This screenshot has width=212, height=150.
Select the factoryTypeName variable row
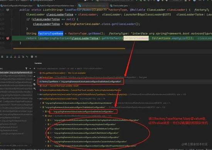(81, 82)
